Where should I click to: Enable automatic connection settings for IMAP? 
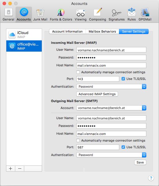point(78,72)
